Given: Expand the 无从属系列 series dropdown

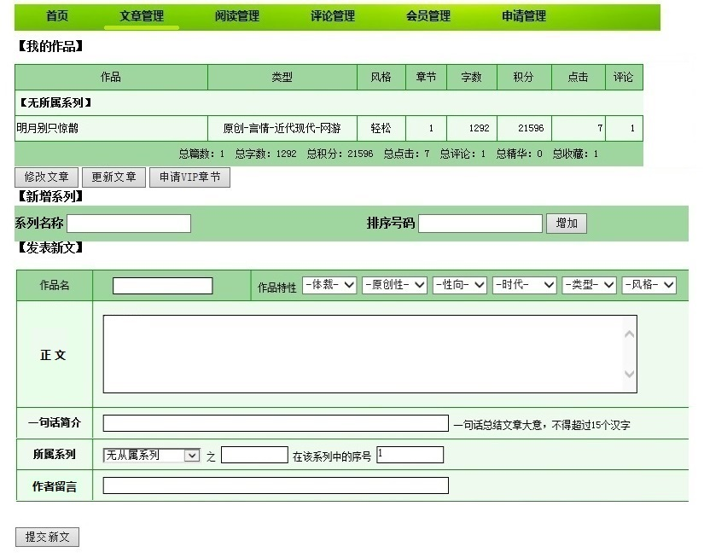Looking at the screenshot, I should click(x=151, y=456).
